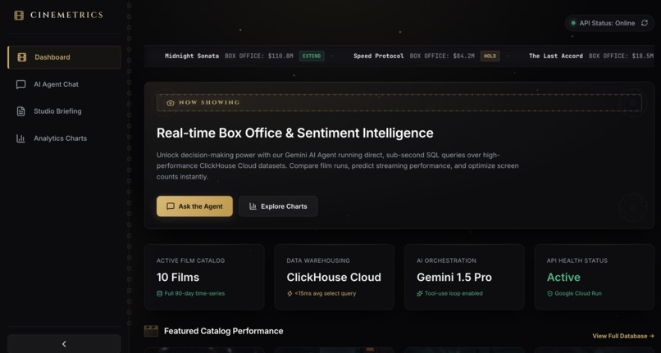The image size is (661, 353).
Task: Open AI Agent Chat in sidebar
Action: (x=64, y=84)
